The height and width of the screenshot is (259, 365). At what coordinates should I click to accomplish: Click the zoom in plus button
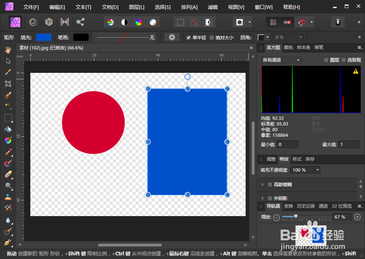[357, 217]
